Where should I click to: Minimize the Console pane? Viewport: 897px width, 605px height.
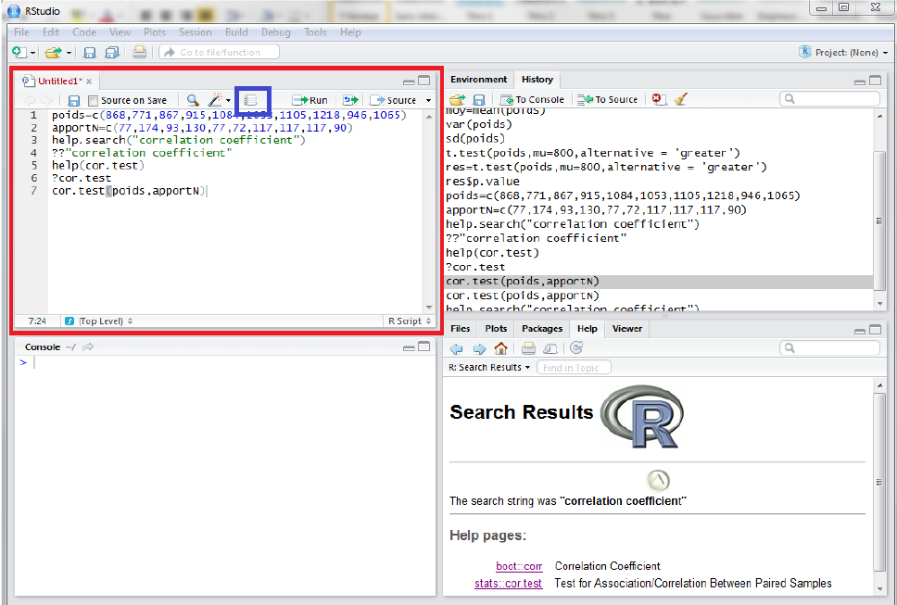click(x=409, y=347)
